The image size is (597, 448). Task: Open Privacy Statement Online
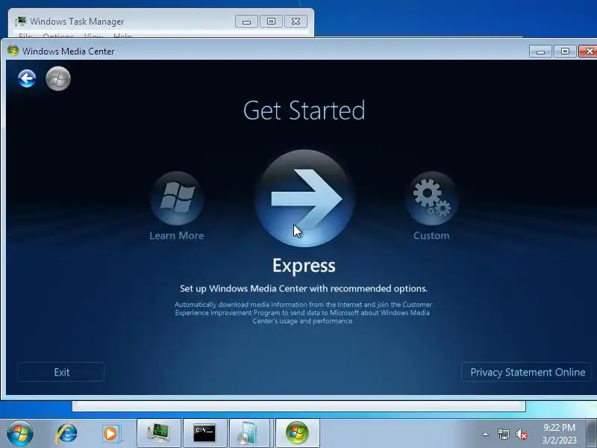tap(527, 372)
